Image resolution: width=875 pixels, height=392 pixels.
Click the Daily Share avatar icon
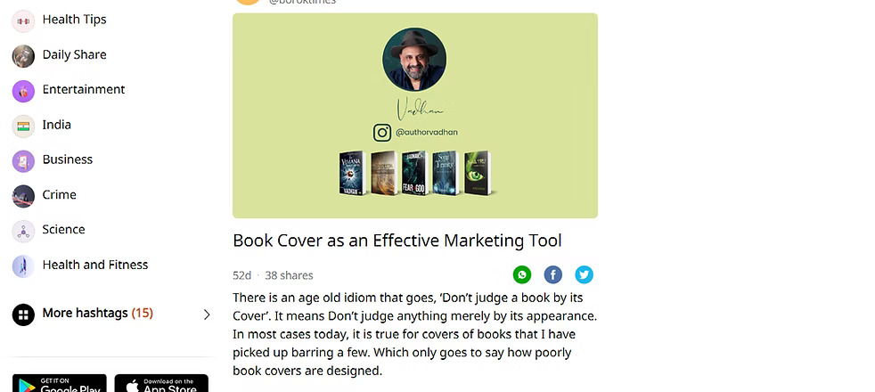tap(23, 55)
